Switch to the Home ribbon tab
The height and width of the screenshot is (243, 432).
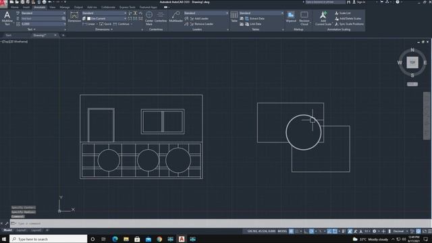point(15,7)
